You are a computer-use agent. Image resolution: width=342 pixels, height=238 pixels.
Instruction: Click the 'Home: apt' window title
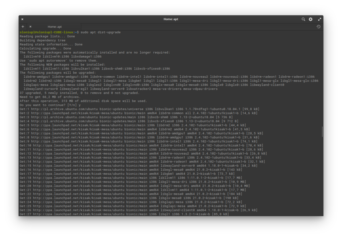171,19
